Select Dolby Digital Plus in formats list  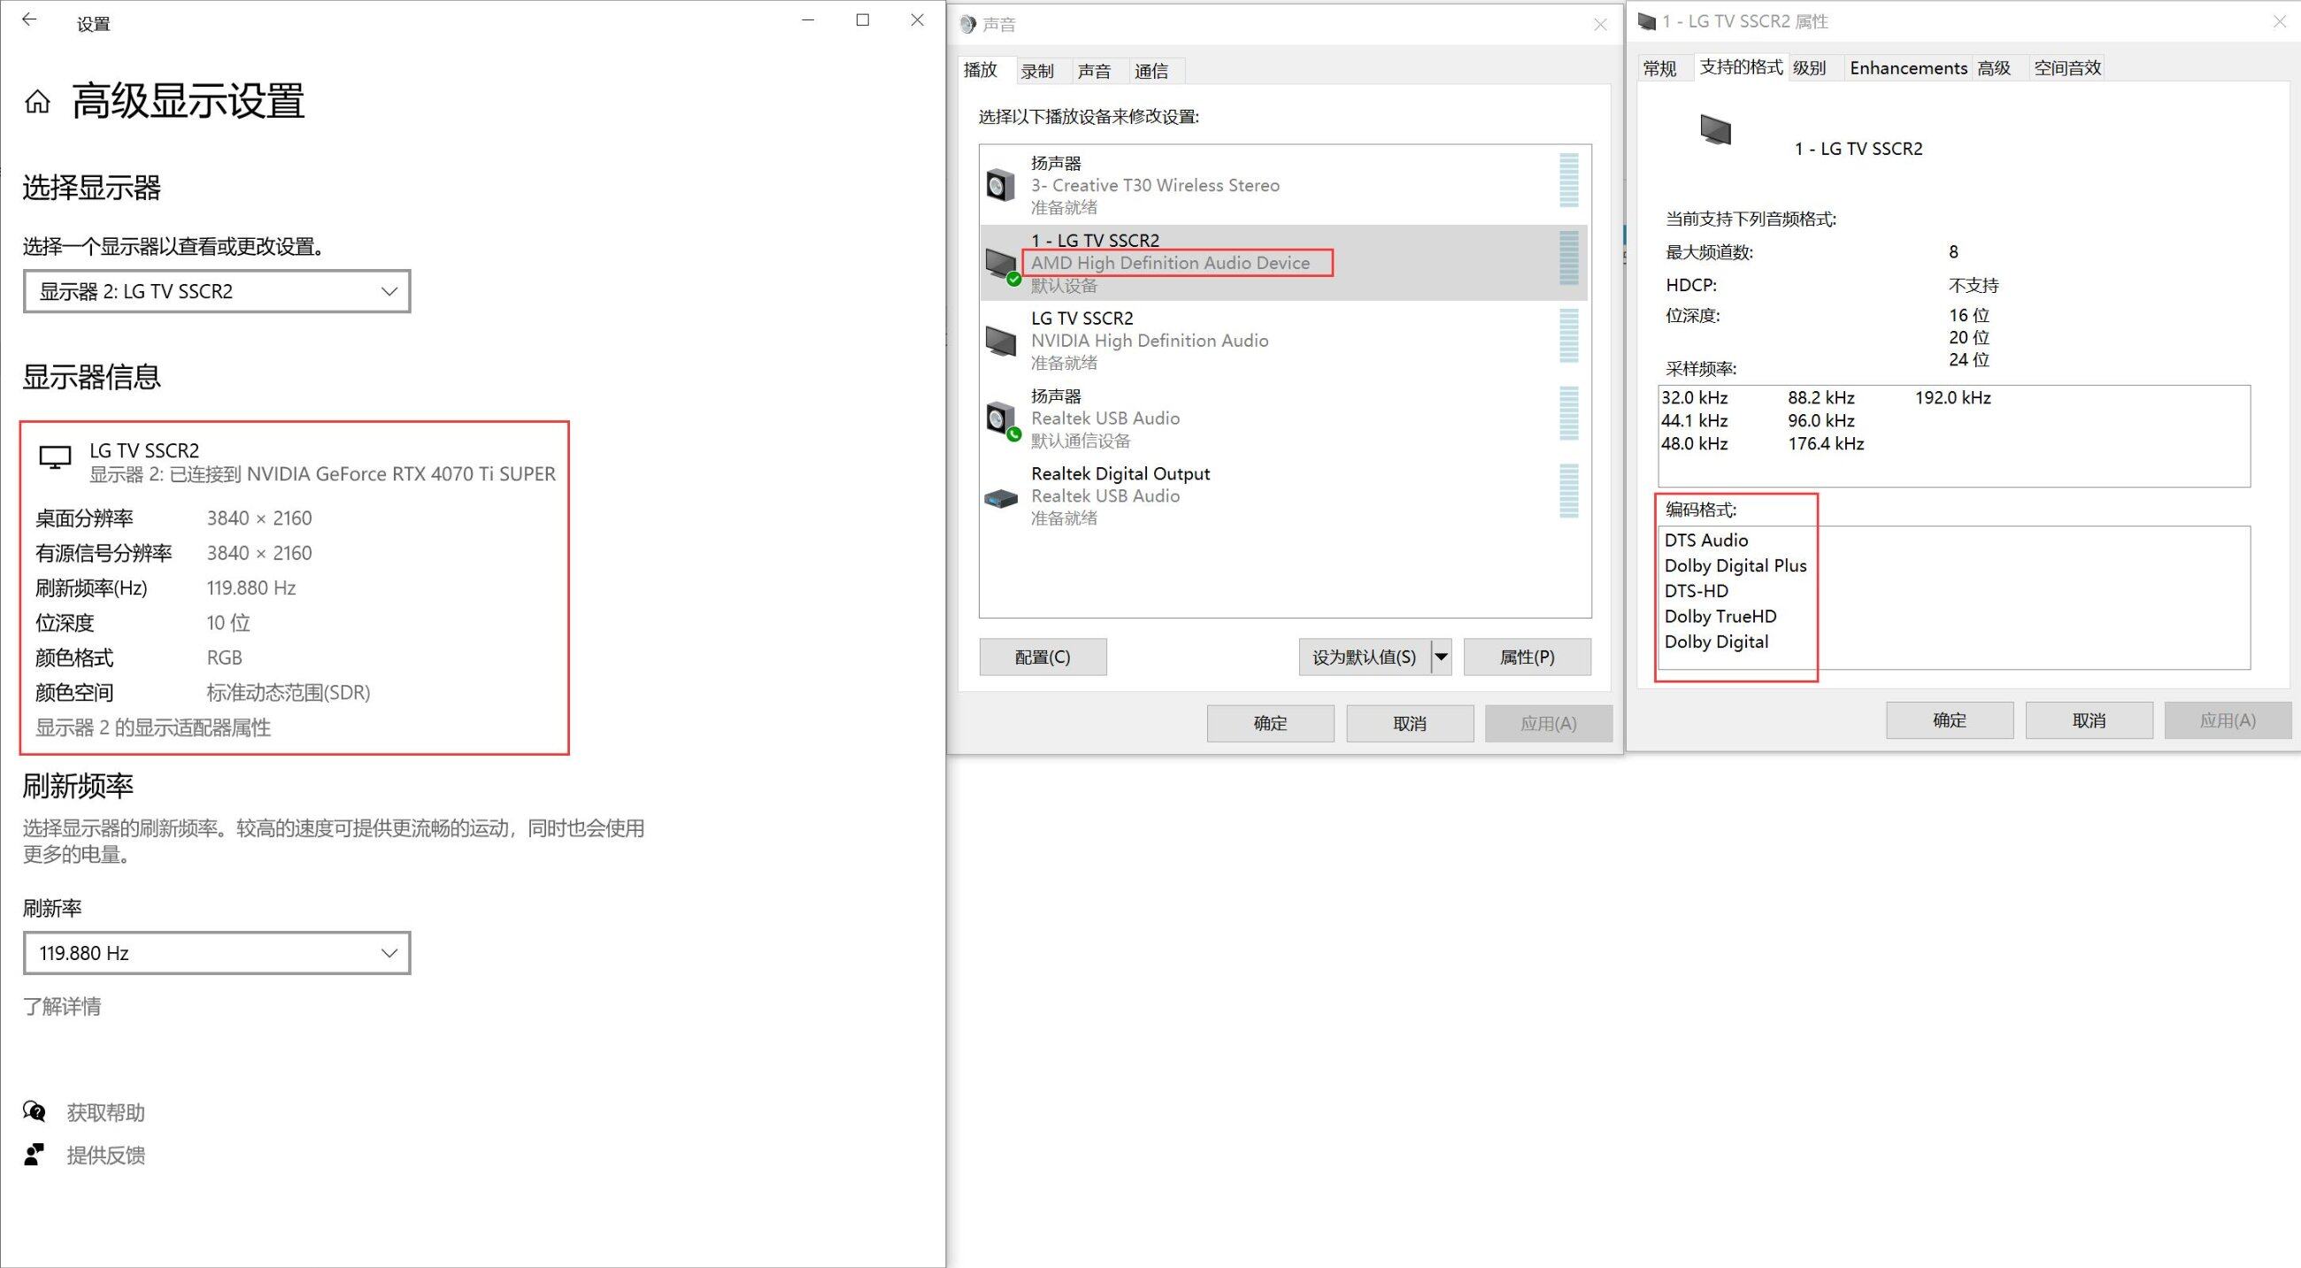click(1735, 565)
